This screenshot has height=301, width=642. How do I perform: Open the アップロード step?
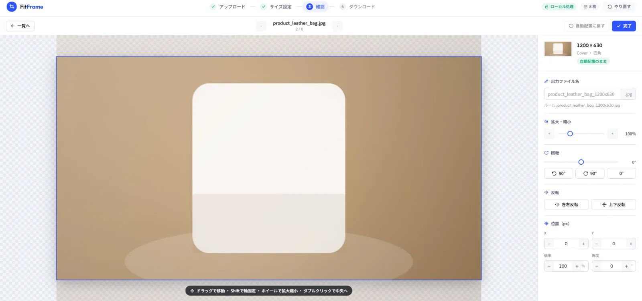coord(228,7)
